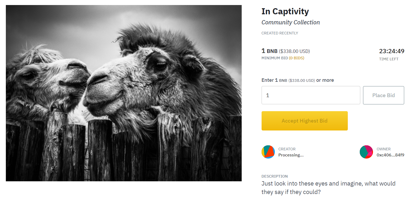Click the CREATED RECENTLY label
The image size is (412, 203).
[x=280, y=33]
